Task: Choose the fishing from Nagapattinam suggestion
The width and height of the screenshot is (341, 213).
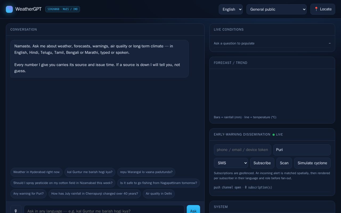Action: tap(159, 183)
